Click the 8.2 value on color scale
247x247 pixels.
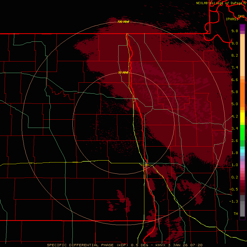point(235,55)
